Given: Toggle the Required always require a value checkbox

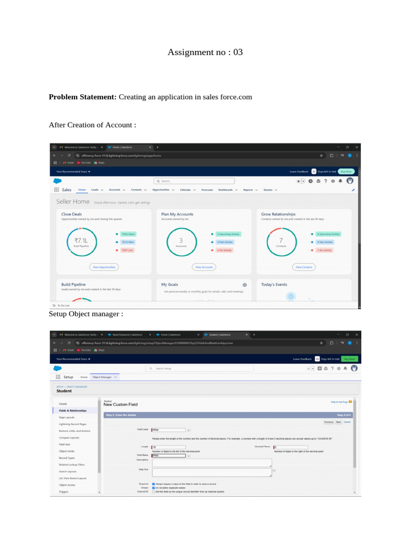Looking at the screenshot, I should click(154, 484).
